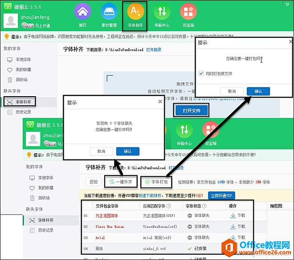Open 回收站 in top window sidebar

17,80
